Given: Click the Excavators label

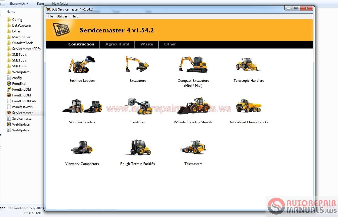Looking at the screenshot, I should click(x=137, y=81).
